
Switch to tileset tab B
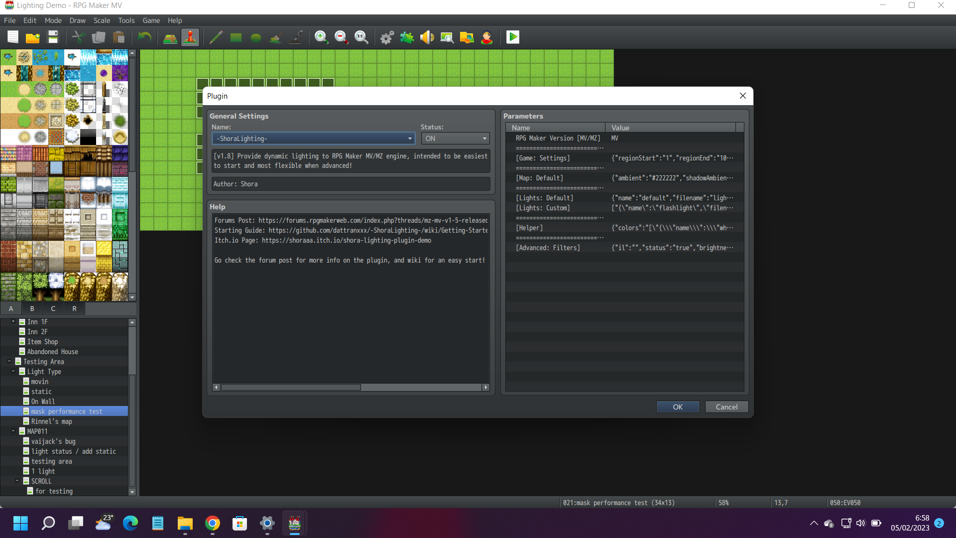[32, 309]
